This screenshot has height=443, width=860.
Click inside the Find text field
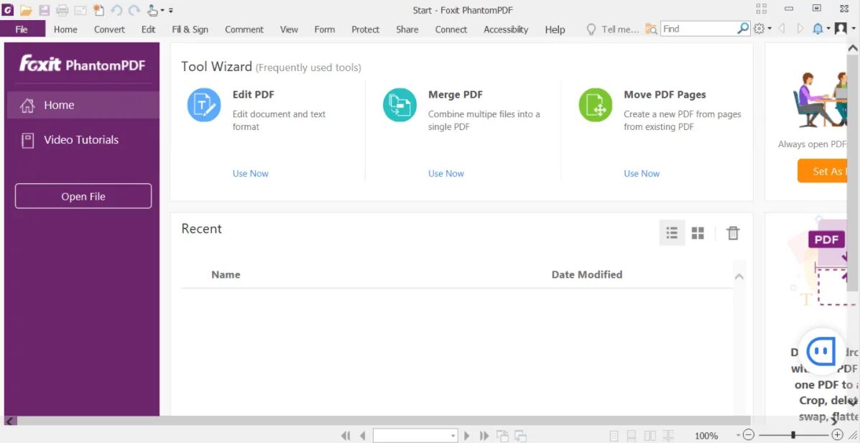(x=698, y=29)
